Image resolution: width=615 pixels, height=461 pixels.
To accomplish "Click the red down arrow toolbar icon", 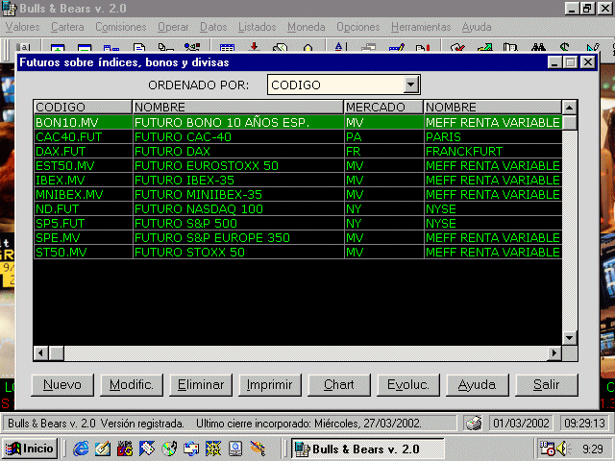I will click(x=254, y=47).
